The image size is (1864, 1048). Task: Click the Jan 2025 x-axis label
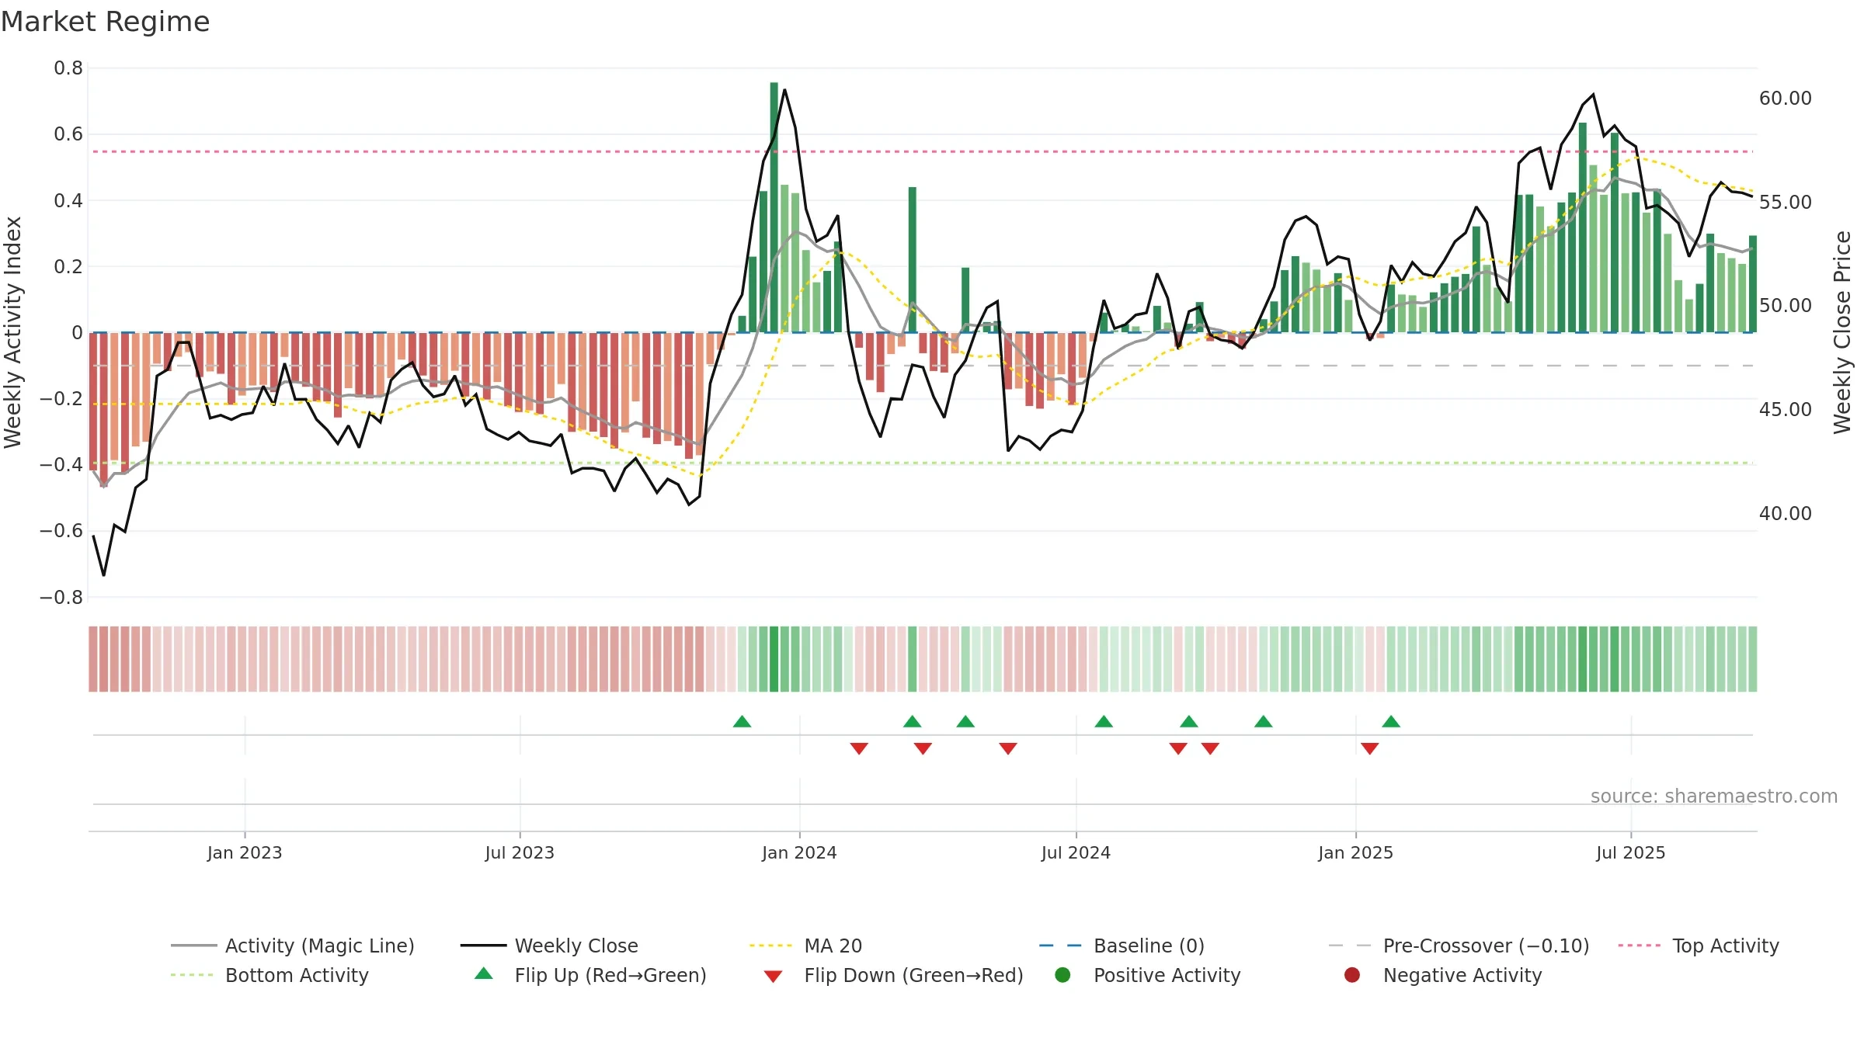(x=1355, y=853)
